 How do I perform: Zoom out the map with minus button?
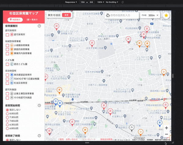167,134
